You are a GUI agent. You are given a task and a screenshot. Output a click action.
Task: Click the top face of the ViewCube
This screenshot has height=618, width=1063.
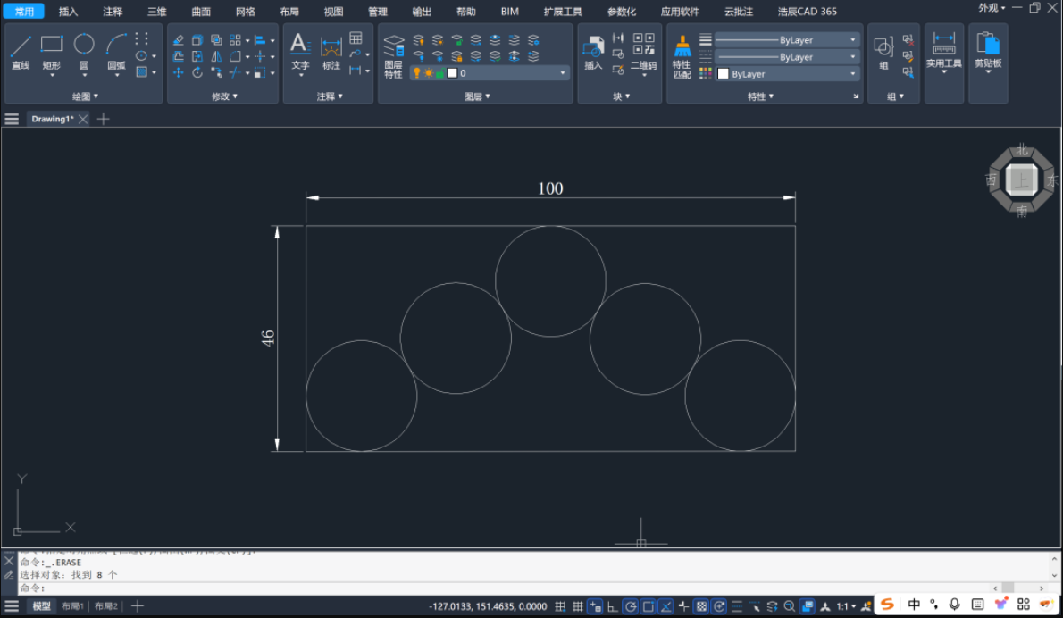click(1021, 180)
